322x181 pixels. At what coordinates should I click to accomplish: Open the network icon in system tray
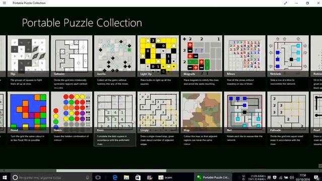tap(281, 177)
